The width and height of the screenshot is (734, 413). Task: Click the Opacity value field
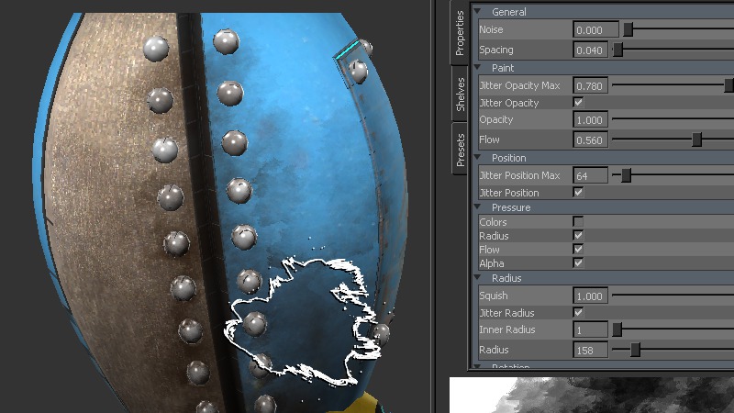591,120
